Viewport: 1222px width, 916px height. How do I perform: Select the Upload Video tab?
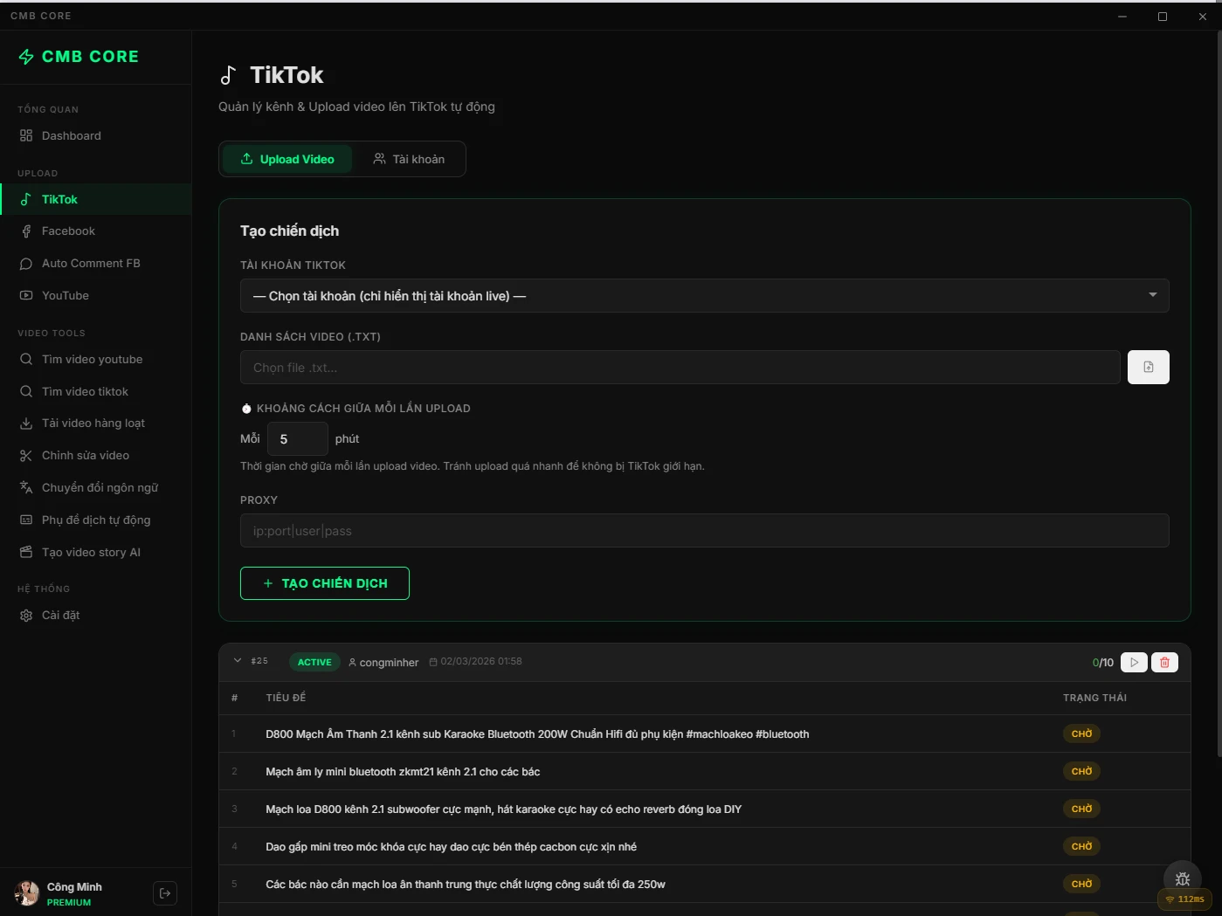287,160
